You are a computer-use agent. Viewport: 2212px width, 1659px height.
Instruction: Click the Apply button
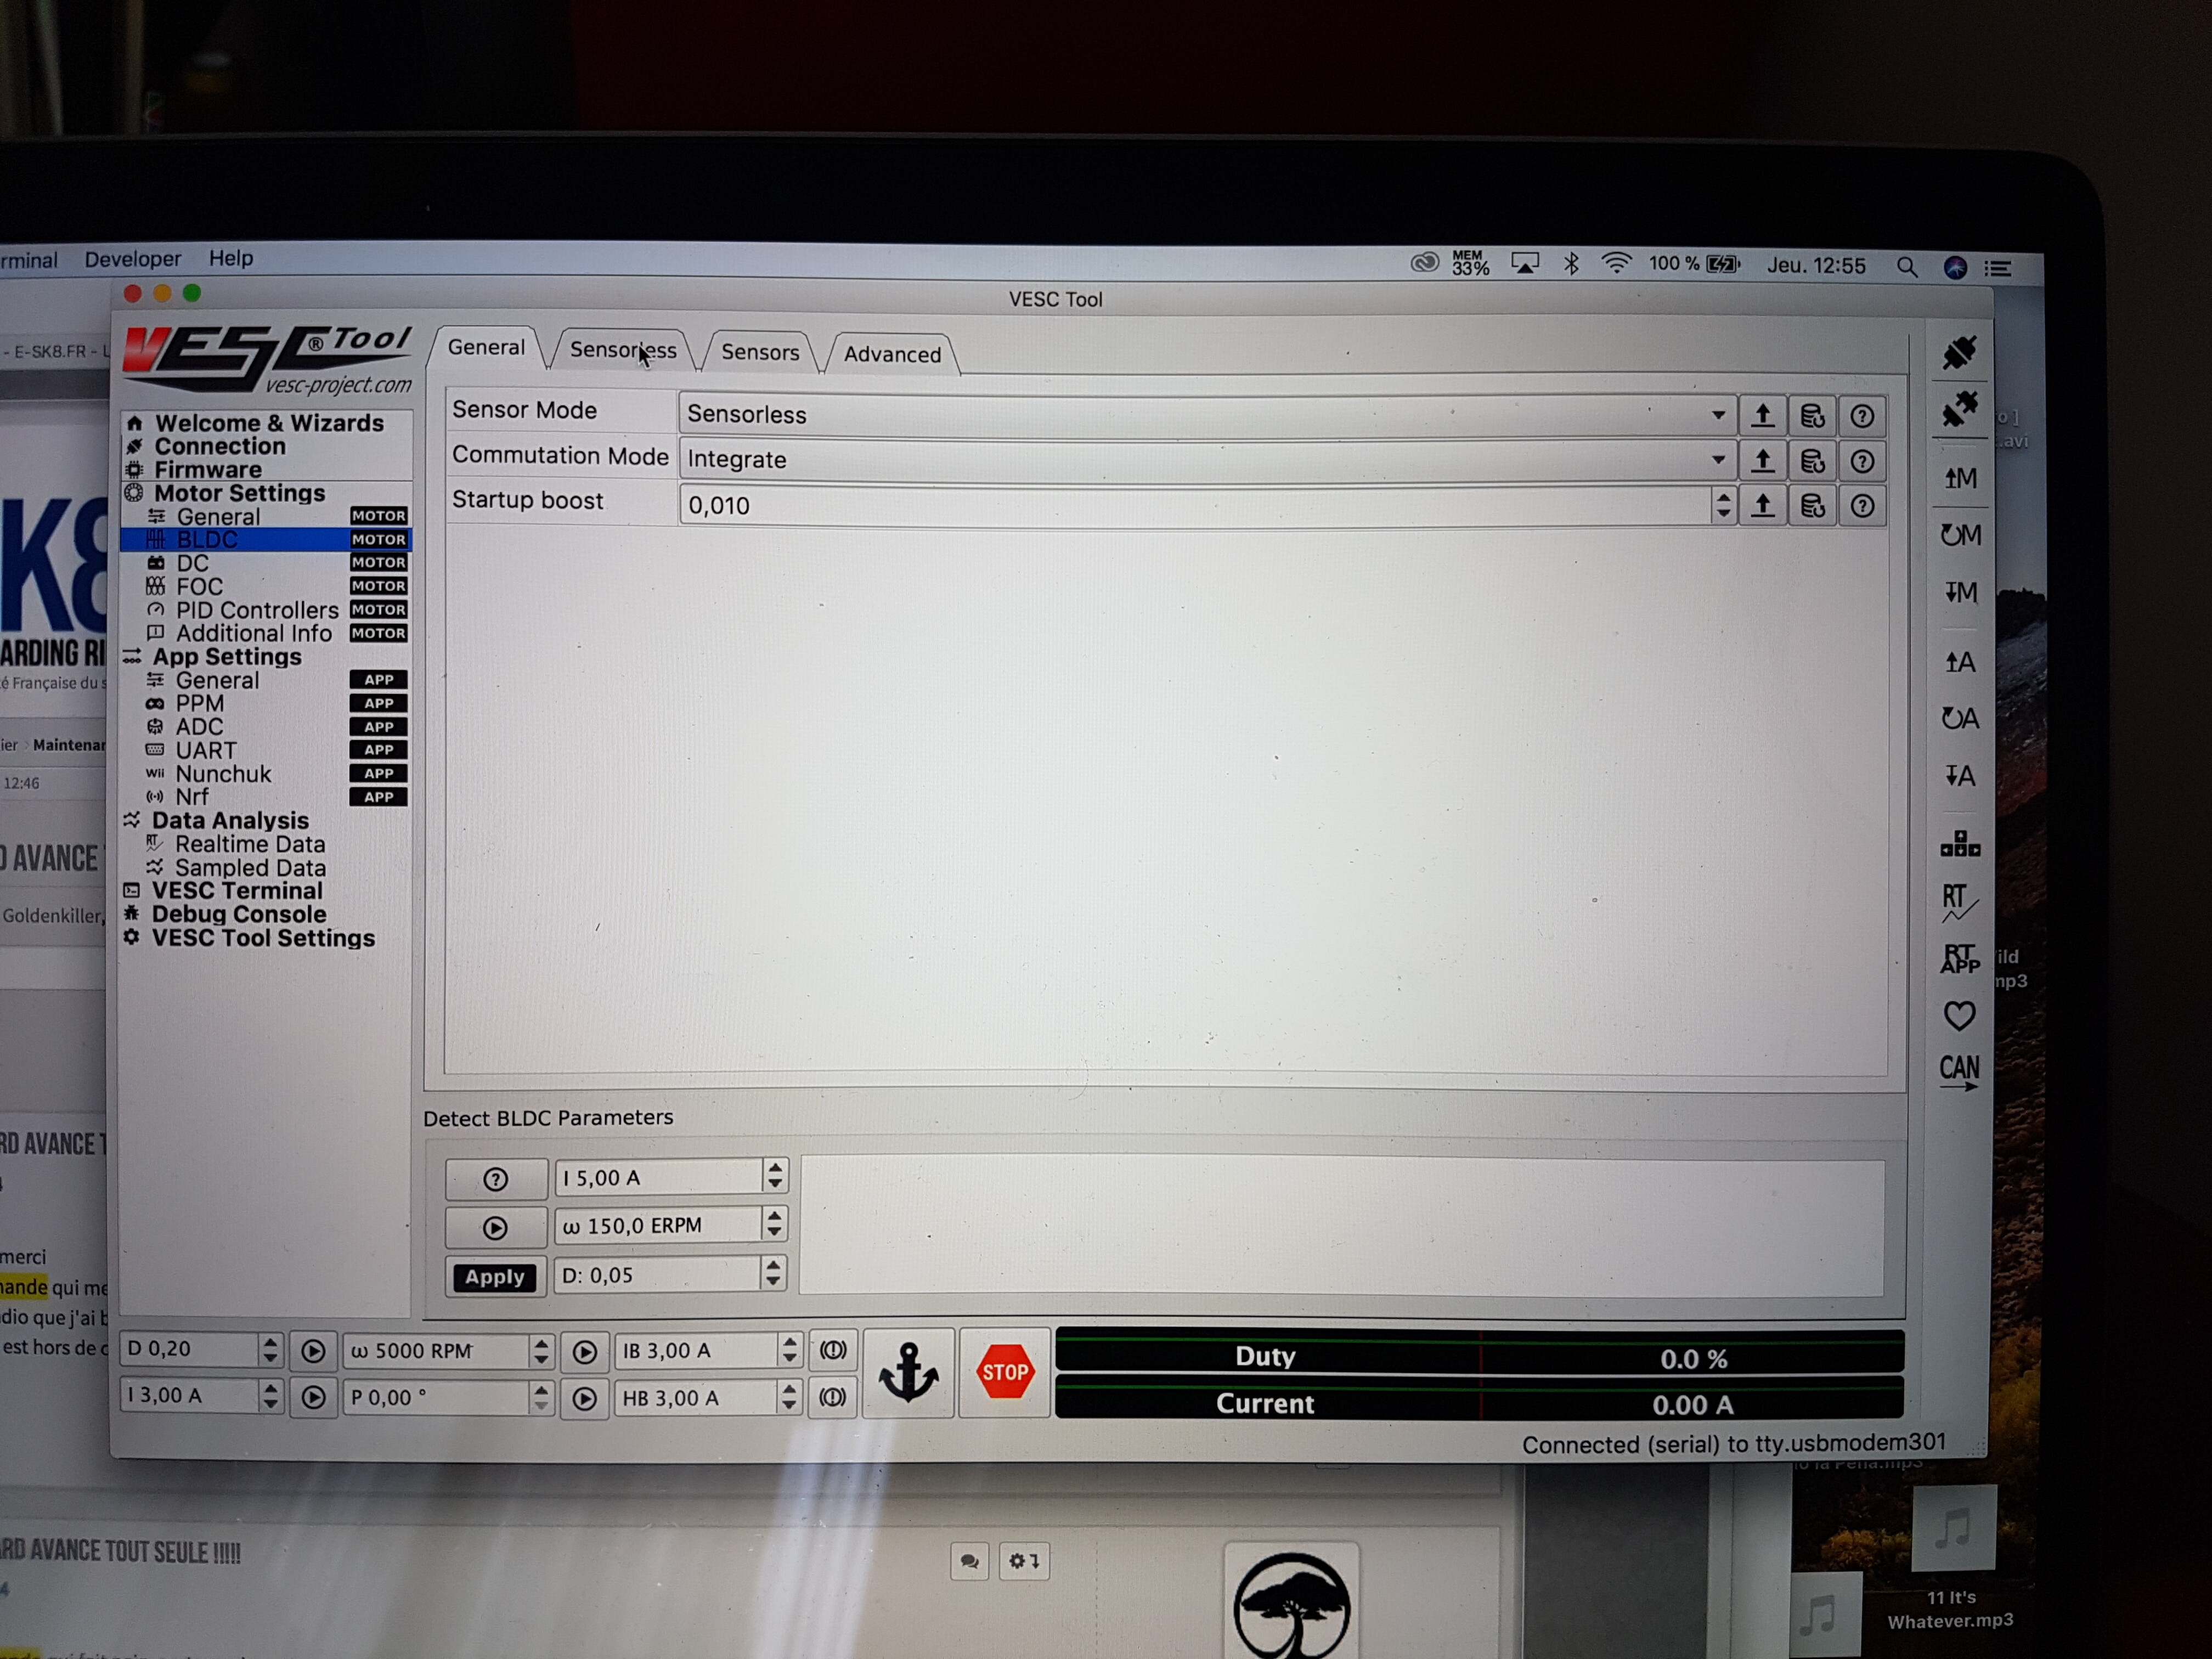pyautogui.click(x=495, y=1277)
